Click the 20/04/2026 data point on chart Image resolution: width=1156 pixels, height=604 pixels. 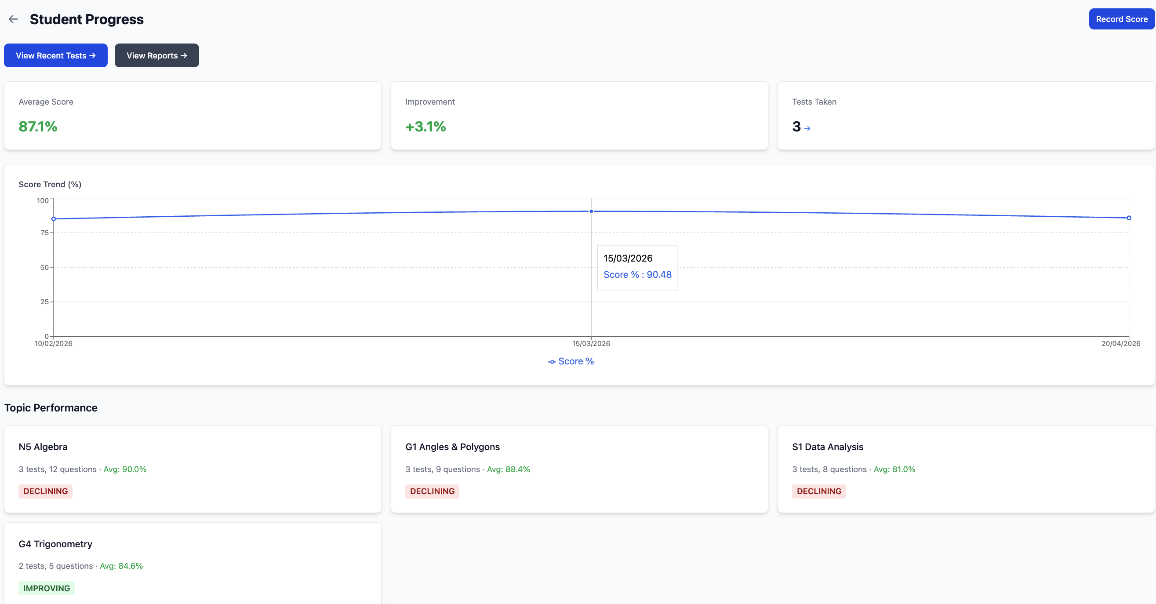1129,218
